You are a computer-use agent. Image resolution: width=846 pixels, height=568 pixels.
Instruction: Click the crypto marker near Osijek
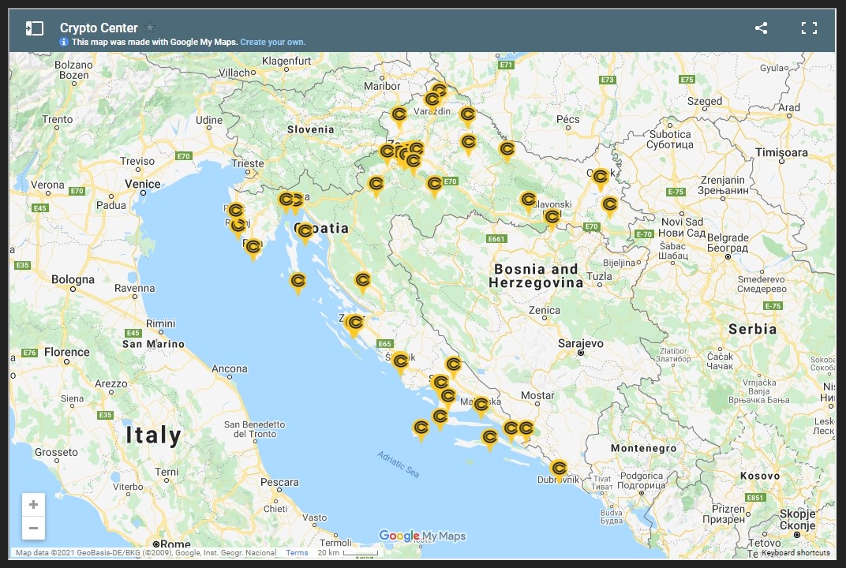coord(600,177)
